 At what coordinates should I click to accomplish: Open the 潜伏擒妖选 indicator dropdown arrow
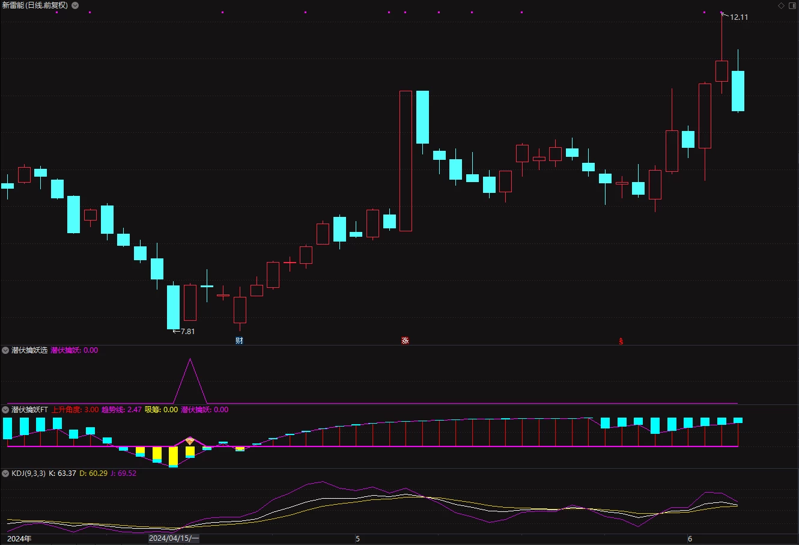[x=5, y=350]
